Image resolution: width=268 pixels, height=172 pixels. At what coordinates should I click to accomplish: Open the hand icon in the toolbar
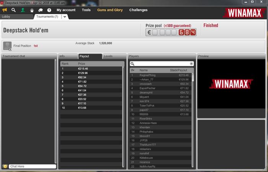point(32,10)
